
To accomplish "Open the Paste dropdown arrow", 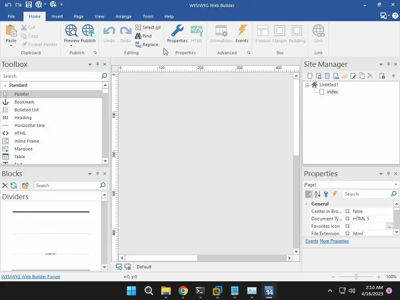I will 11,46.
